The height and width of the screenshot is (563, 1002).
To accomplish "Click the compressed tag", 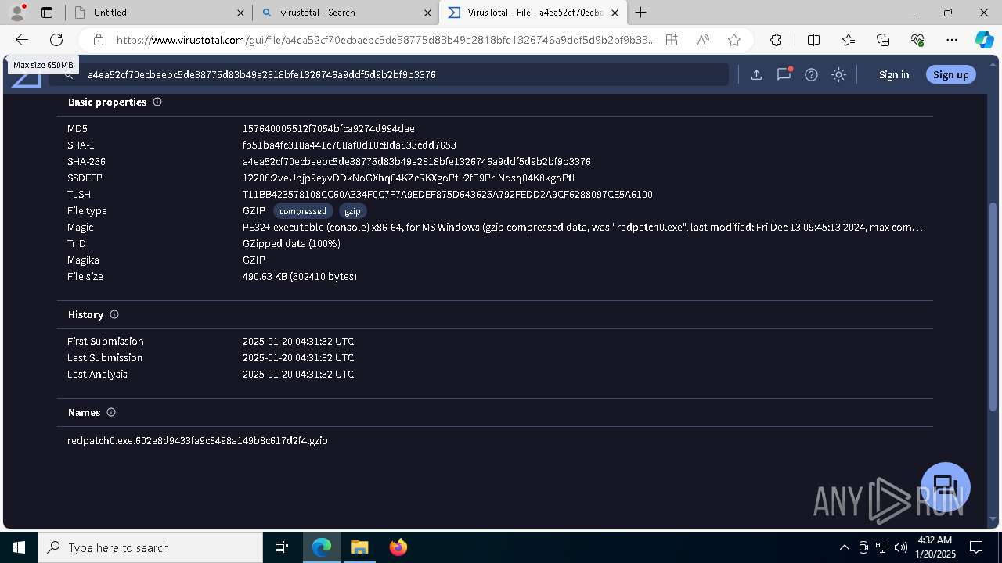I will pos(303,211).
